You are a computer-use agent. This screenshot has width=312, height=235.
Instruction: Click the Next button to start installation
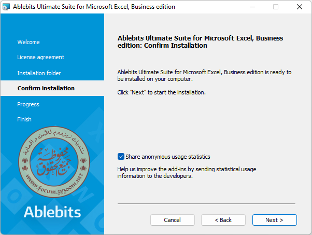(x=274, y=220)
